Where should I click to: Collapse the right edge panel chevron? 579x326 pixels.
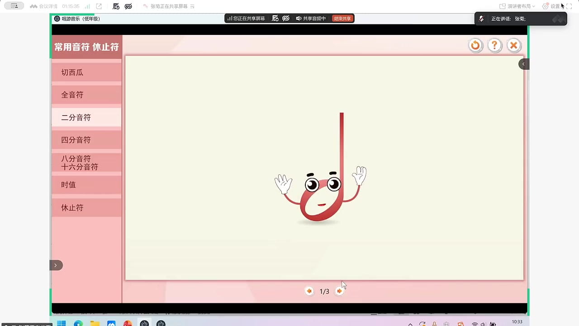pos(523,64)
